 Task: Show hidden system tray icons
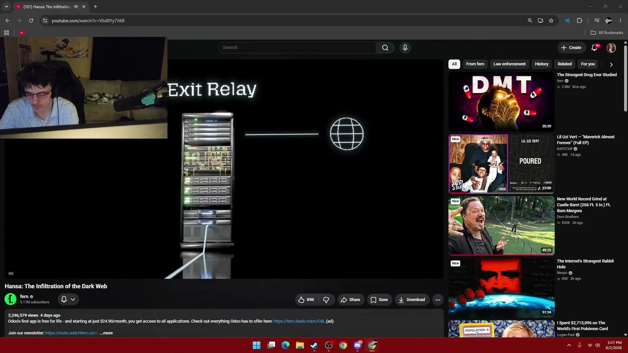(569, 345)
